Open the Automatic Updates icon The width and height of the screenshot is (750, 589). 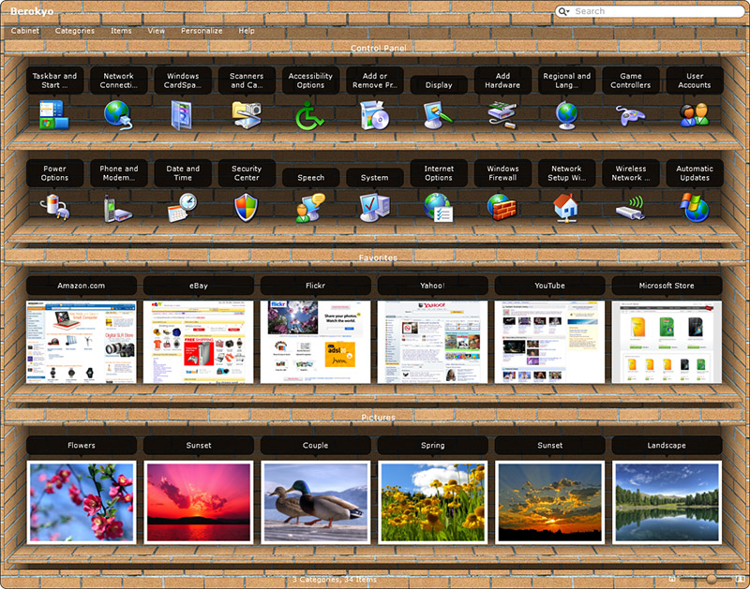(x=695, y=207)
